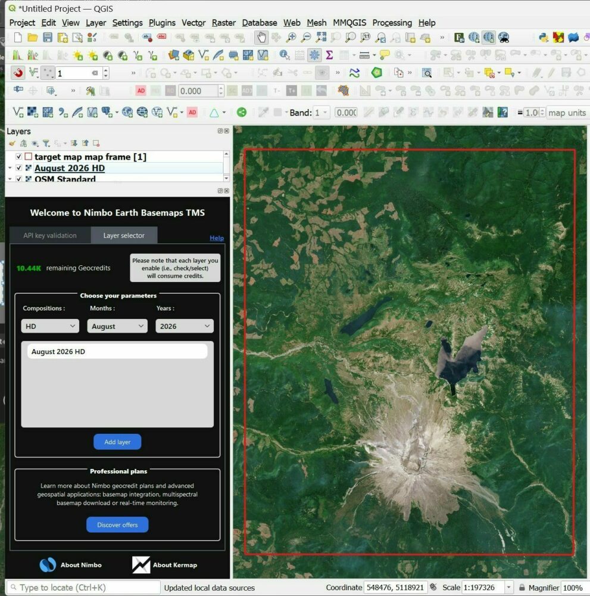
Task: Open the Project menu
Action: point(22,23)
